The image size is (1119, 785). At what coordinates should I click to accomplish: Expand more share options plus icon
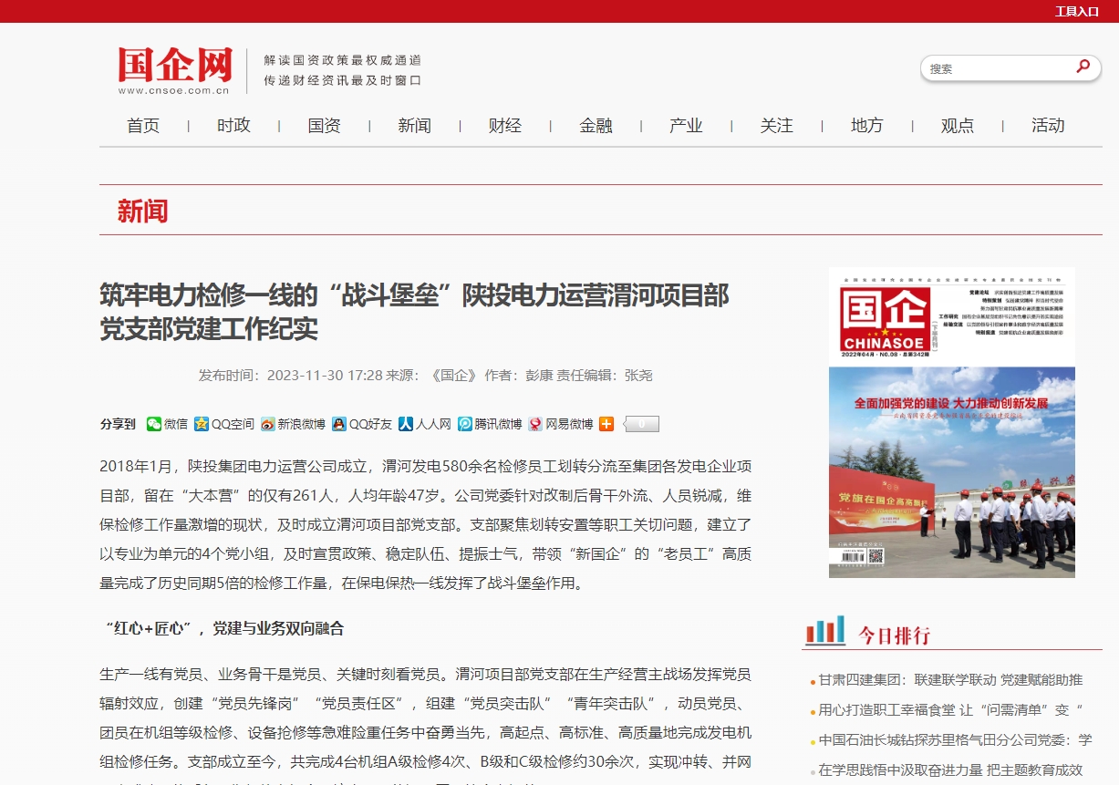606,424
